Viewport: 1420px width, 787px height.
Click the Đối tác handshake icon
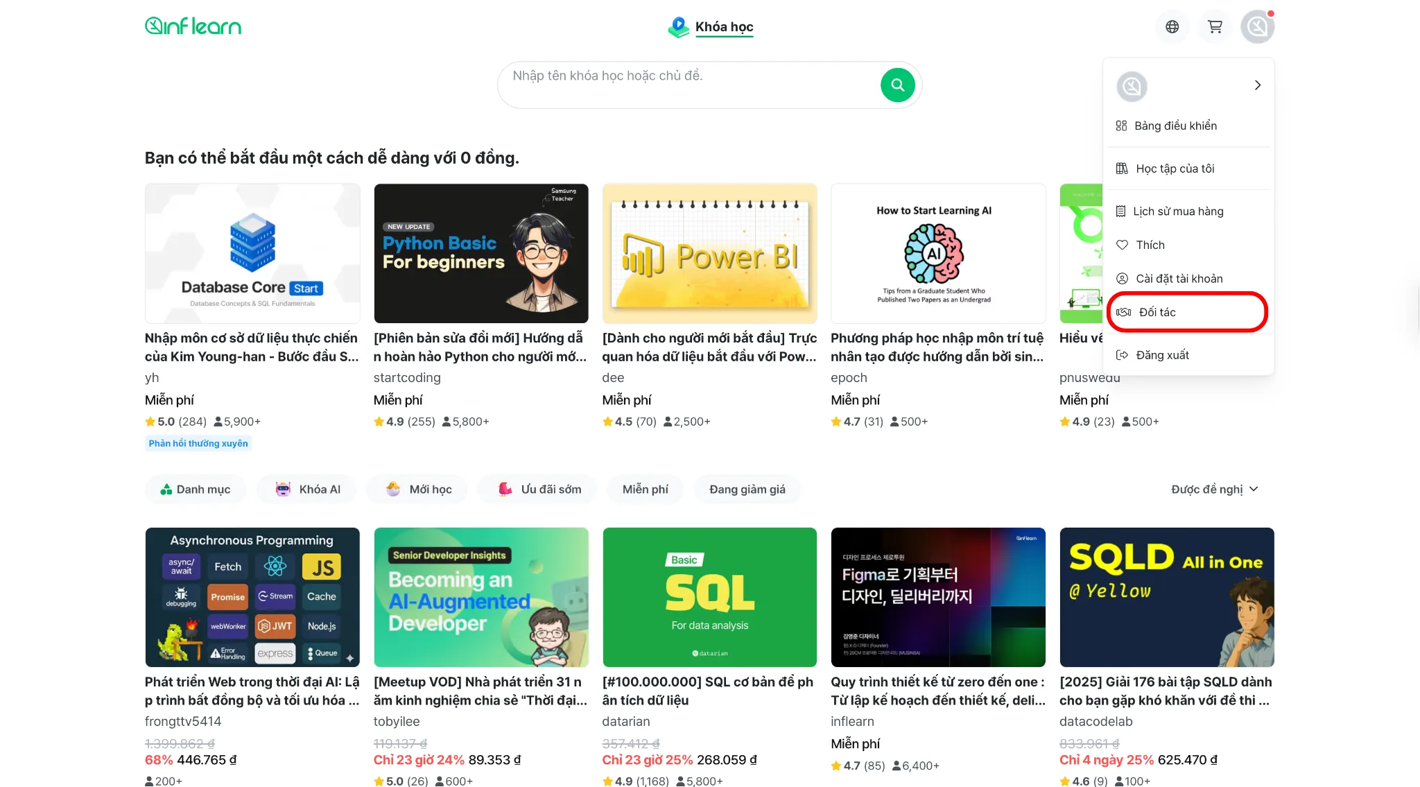[1124, 312]
